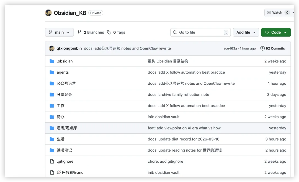Open 任务看板.md row 'init: obsidian vault' commit

point(164,173)
